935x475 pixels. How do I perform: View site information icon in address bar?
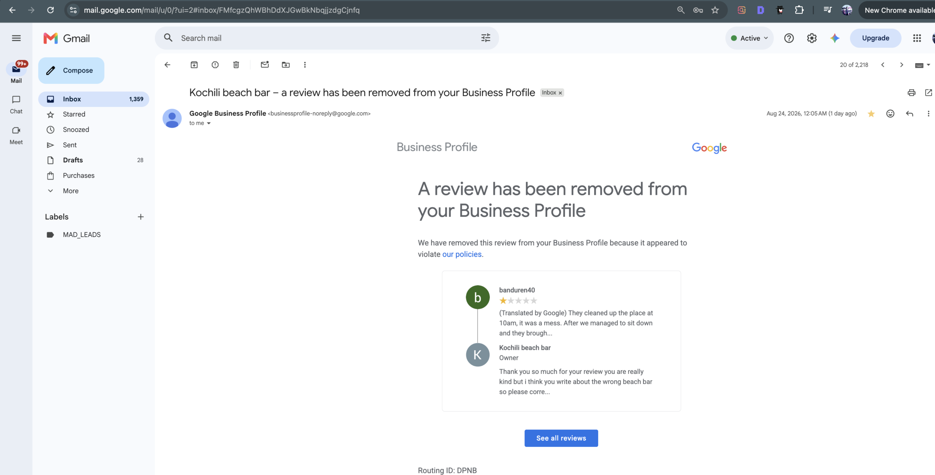(x=73, y=10)
